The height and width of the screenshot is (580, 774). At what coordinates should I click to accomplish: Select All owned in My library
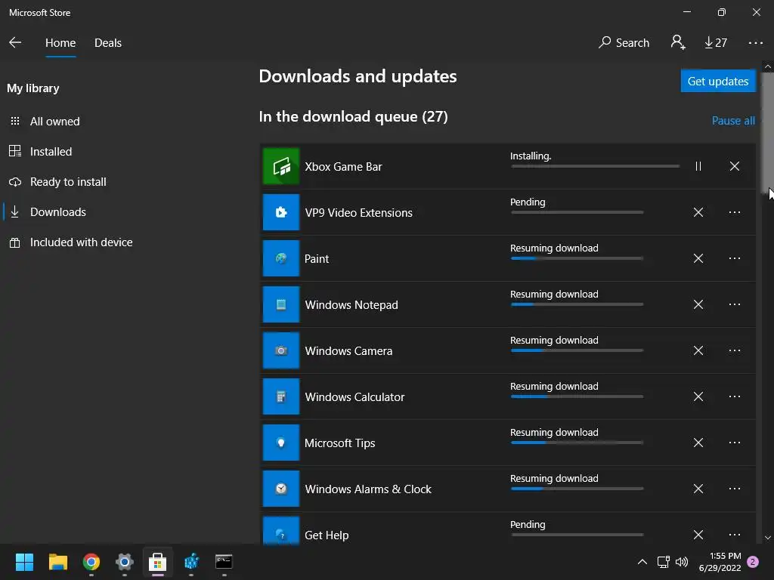pyautogui.click(x=54, y=122)
